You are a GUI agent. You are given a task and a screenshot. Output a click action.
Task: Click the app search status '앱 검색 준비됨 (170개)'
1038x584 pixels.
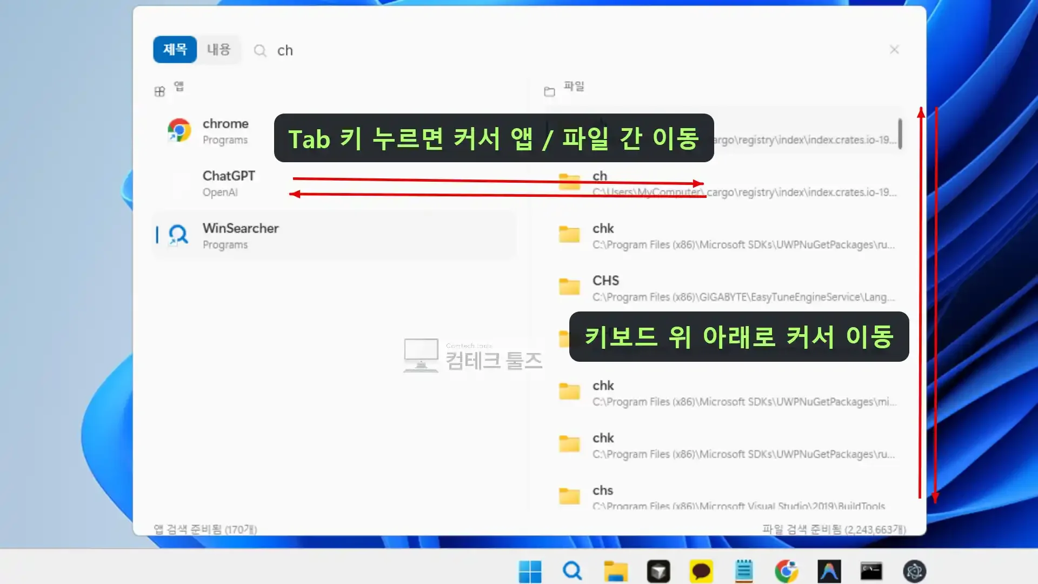[205, 529]
